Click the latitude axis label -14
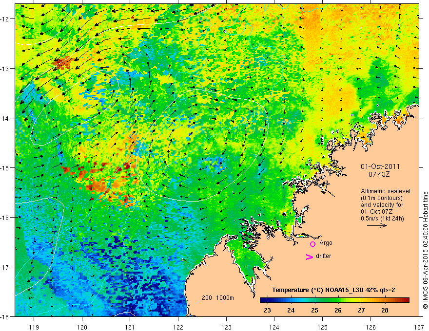The image size is (429, 331). pos(5,118)
